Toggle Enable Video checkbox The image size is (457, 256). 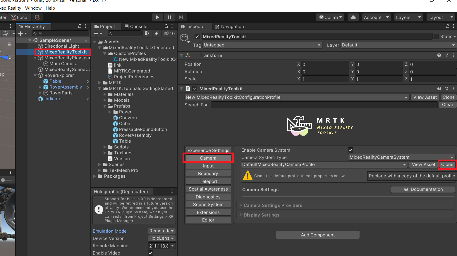(150, 253)
